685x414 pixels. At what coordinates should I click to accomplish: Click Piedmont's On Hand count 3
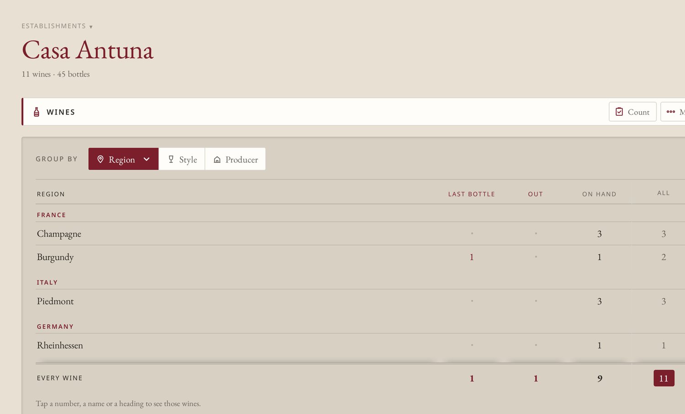pyautogui.click(x=600, y=301)
